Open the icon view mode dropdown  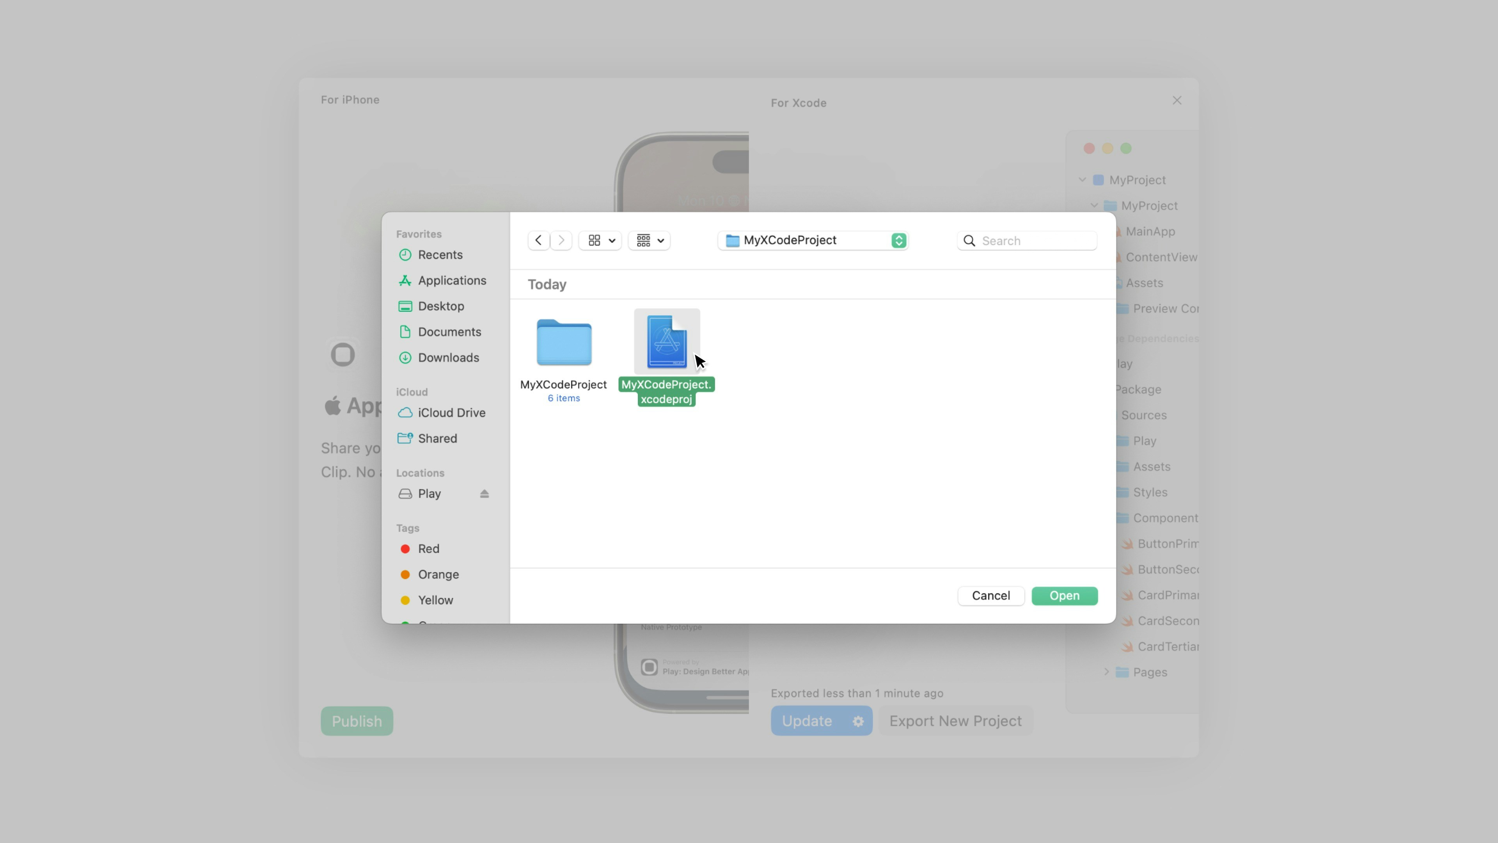[601, 240]
